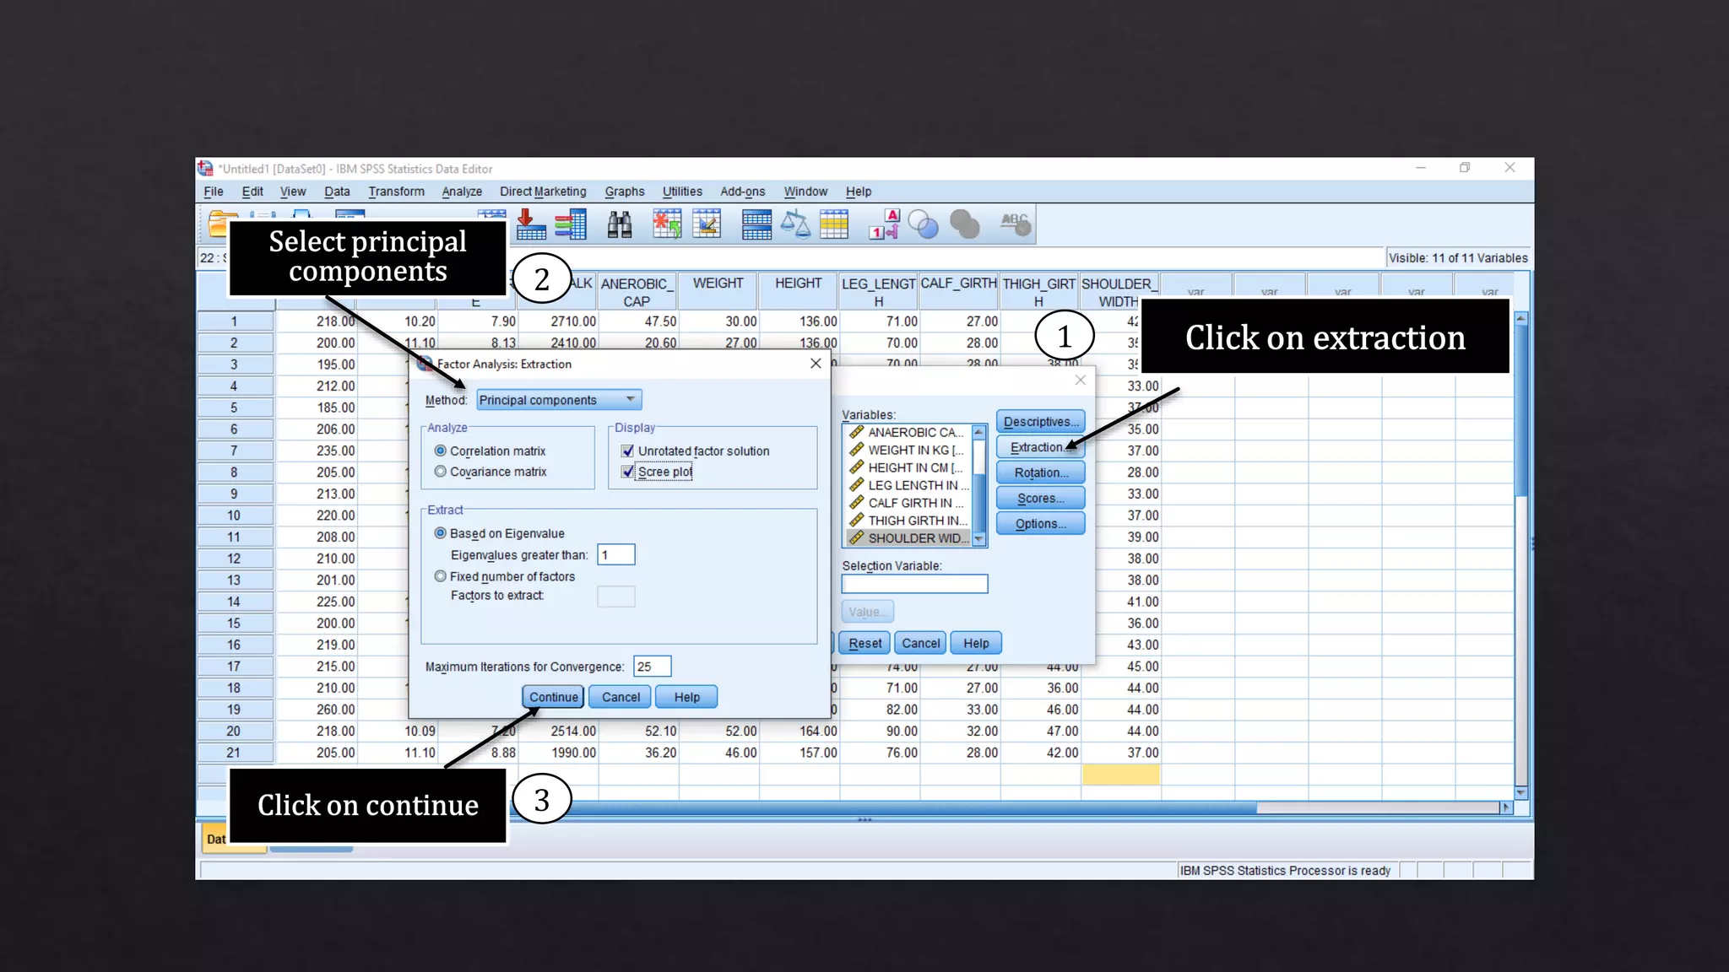1729x972 pixels.
Task: Click the Value Labels toolbar icon
Action: (884, 224)
